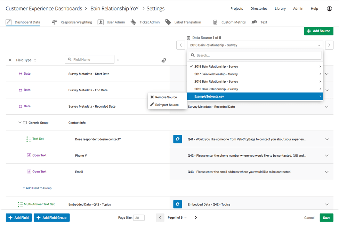Image resolution: width=339 pixels, height=225 pixels.
Task: Choose 2015 Bain Relationship - Survey source
Action: [x=255, y=89]
